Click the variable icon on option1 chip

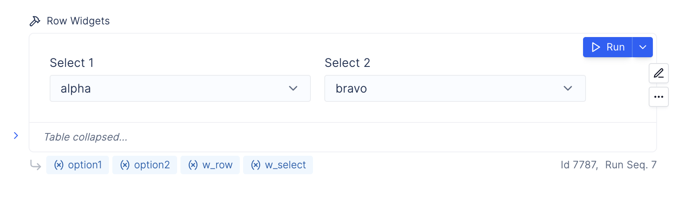click(x=59, y=165)
